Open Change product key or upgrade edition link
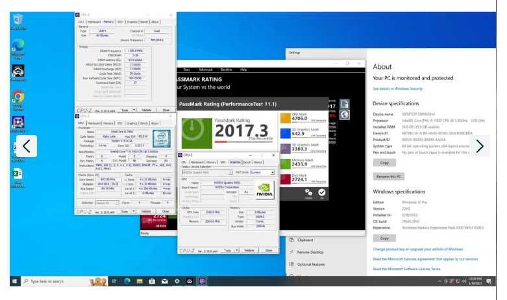507x300 pixels. 418,249
